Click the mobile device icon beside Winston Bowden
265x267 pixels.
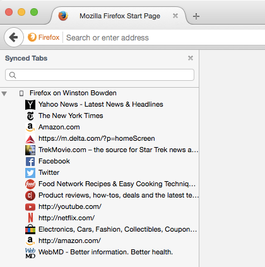21,93
